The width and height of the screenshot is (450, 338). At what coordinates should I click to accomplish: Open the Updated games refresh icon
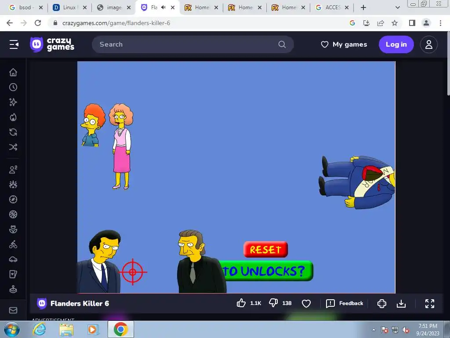pos(13,132)
